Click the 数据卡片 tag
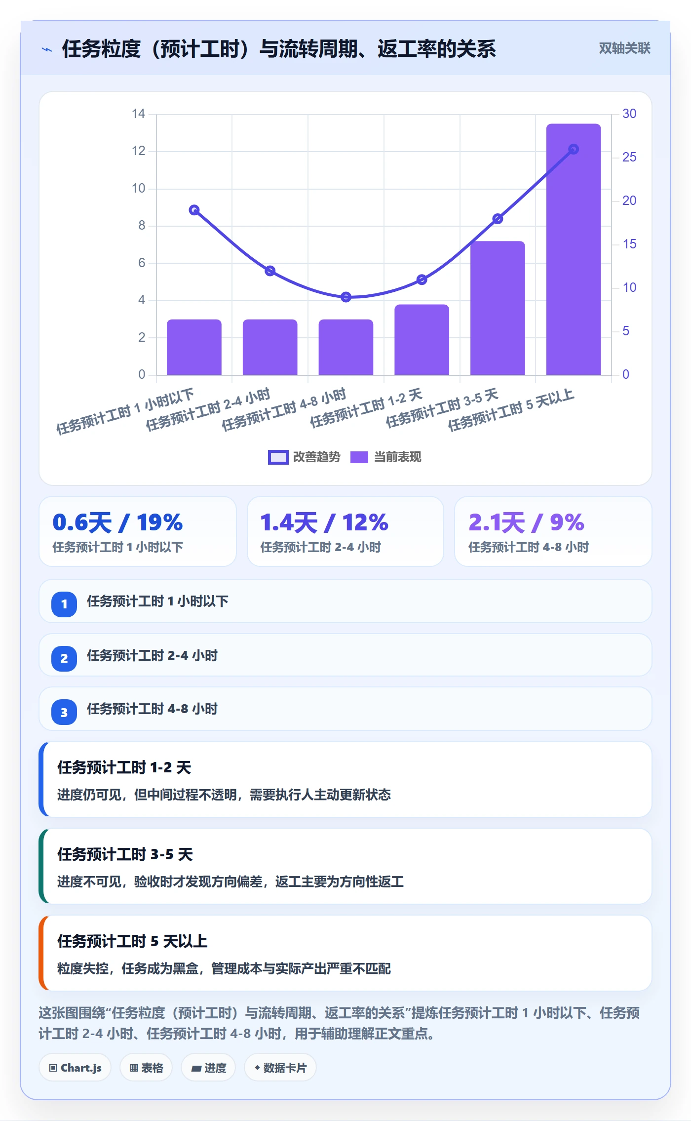The height and width of the screenshot is (1121, 691). (x=280, y=1068)
